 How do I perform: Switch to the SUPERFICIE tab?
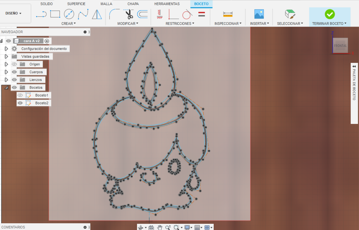click(x=76, y=4)
